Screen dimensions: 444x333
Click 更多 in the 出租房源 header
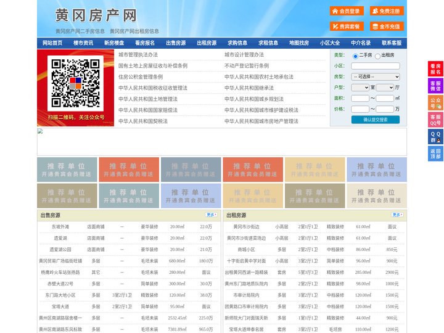[397, 215]
